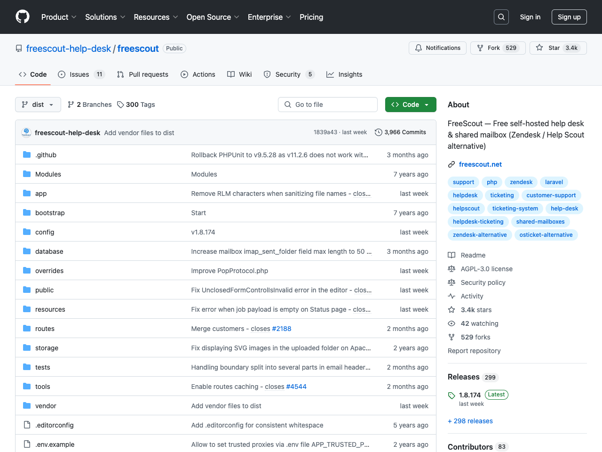Open the resources folder name
This screenshot has width=602, height=452.
click(50, 309)
